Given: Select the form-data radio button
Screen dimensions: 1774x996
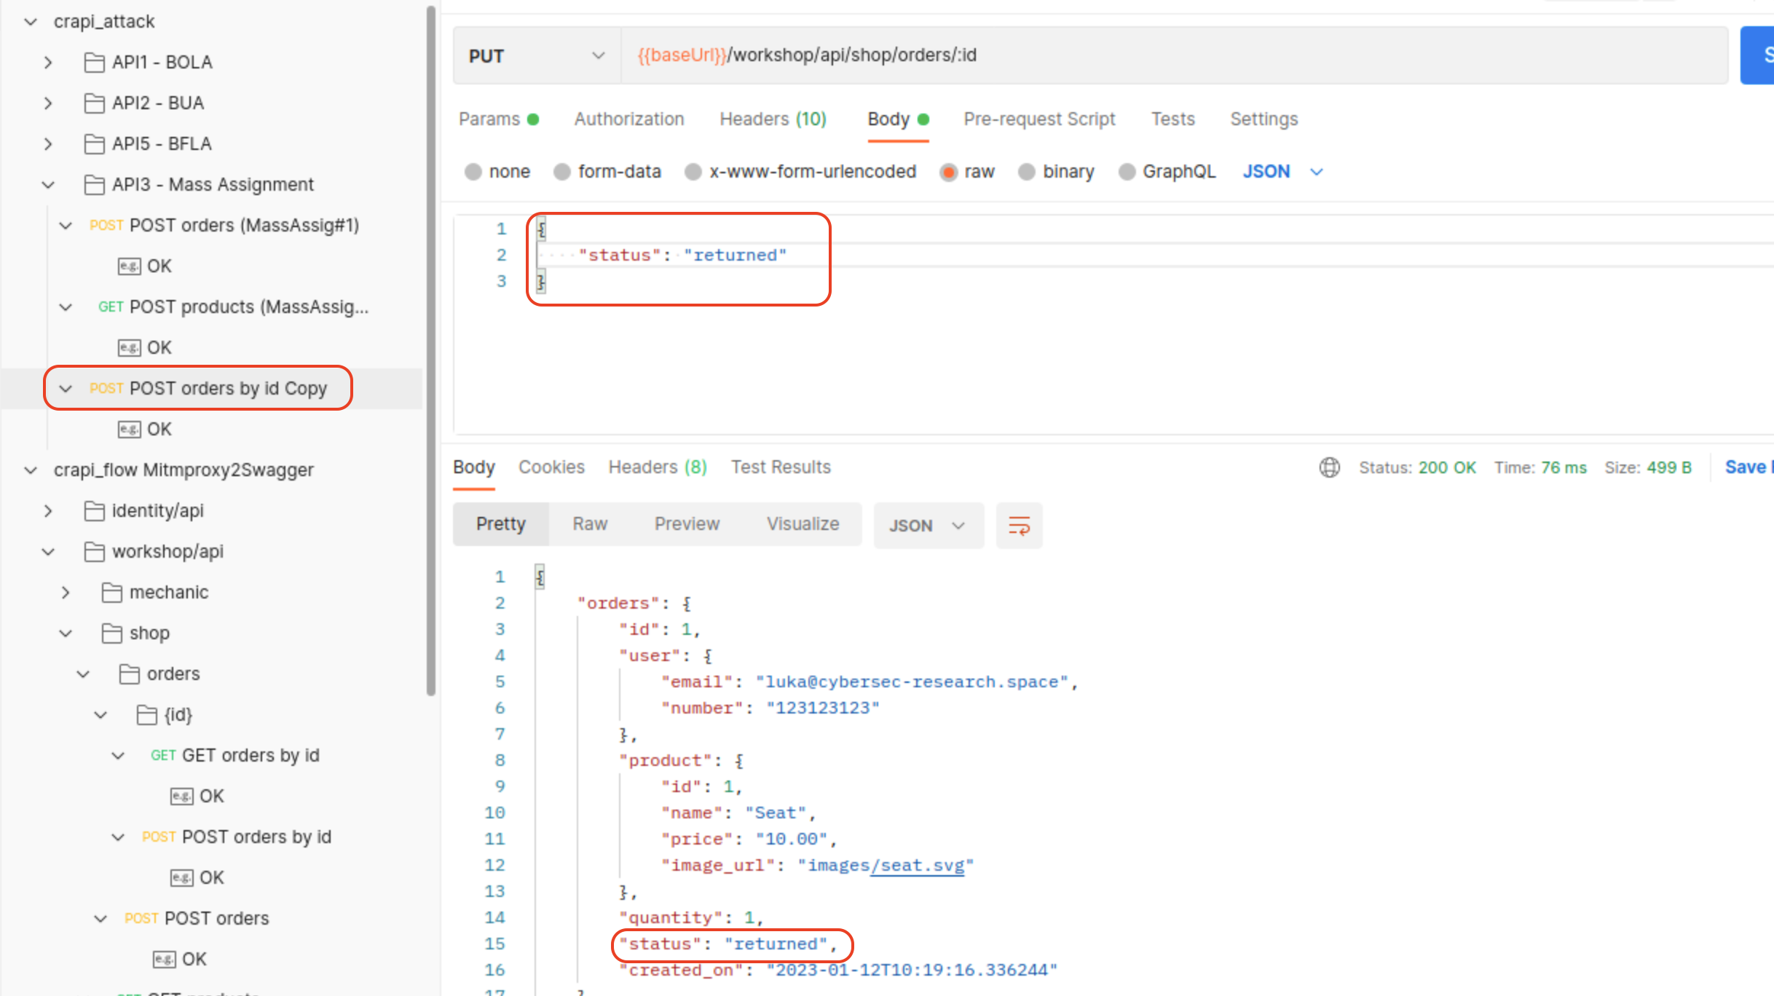Looking at the screenshot, I should tap(562, 172).
